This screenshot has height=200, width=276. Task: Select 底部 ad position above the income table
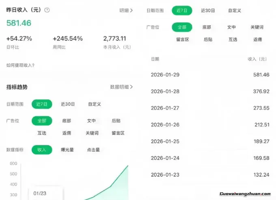pos(207,27)
